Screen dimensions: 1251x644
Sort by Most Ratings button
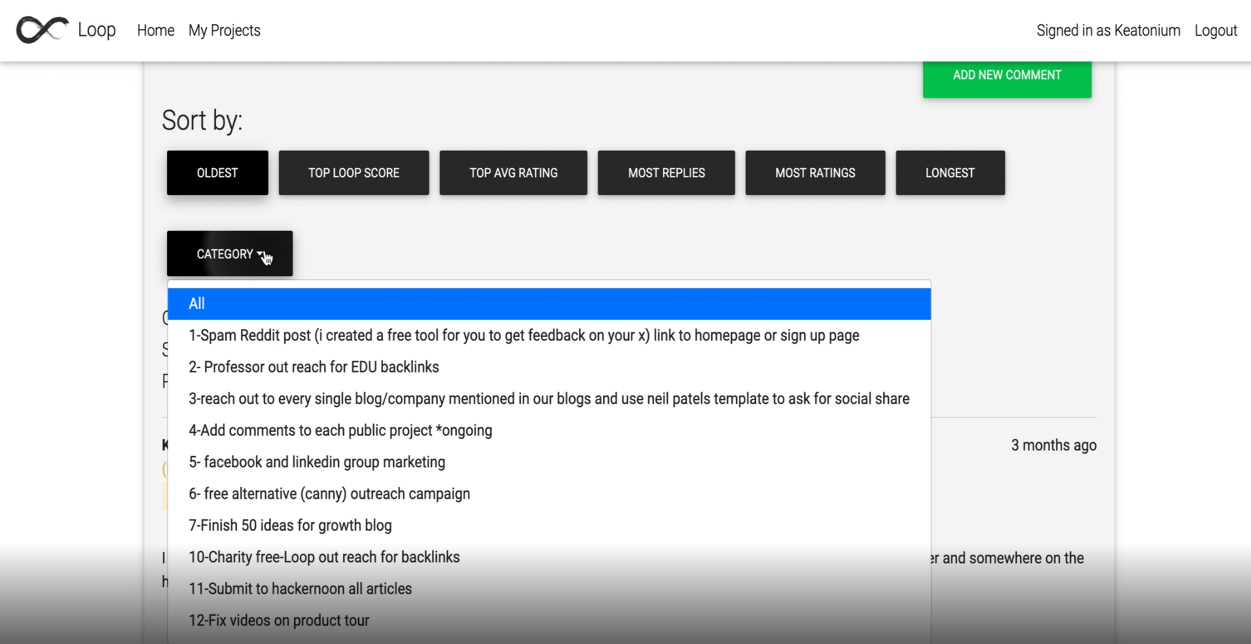pos(815,173)
